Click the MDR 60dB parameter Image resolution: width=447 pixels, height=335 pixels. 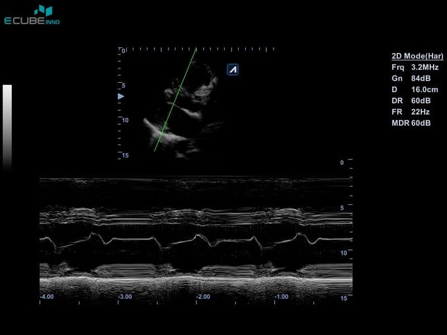pos(411,123)
